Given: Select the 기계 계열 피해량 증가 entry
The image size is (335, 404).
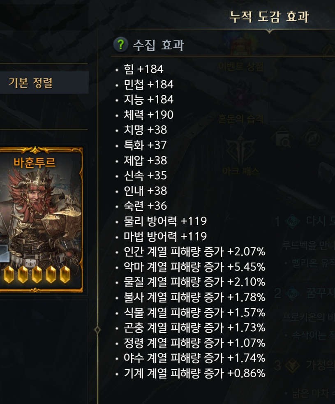Looking at the screenshot, I should pyautogui.click(x=194, y=373).
